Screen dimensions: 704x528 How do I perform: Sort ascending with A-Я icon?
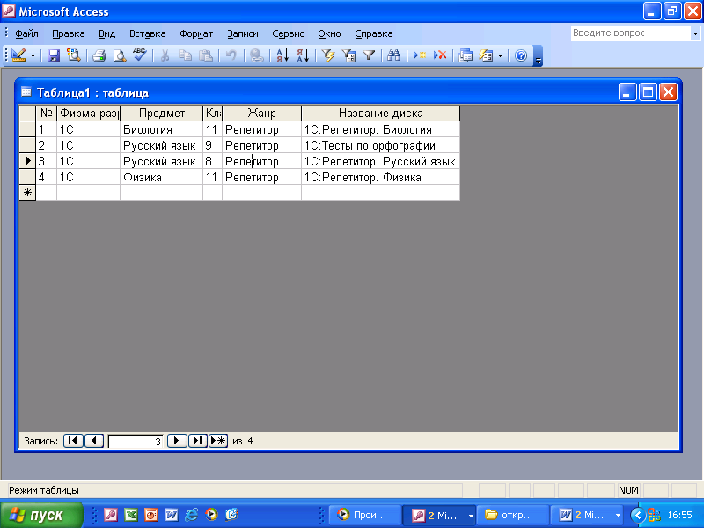pos(282,55)
